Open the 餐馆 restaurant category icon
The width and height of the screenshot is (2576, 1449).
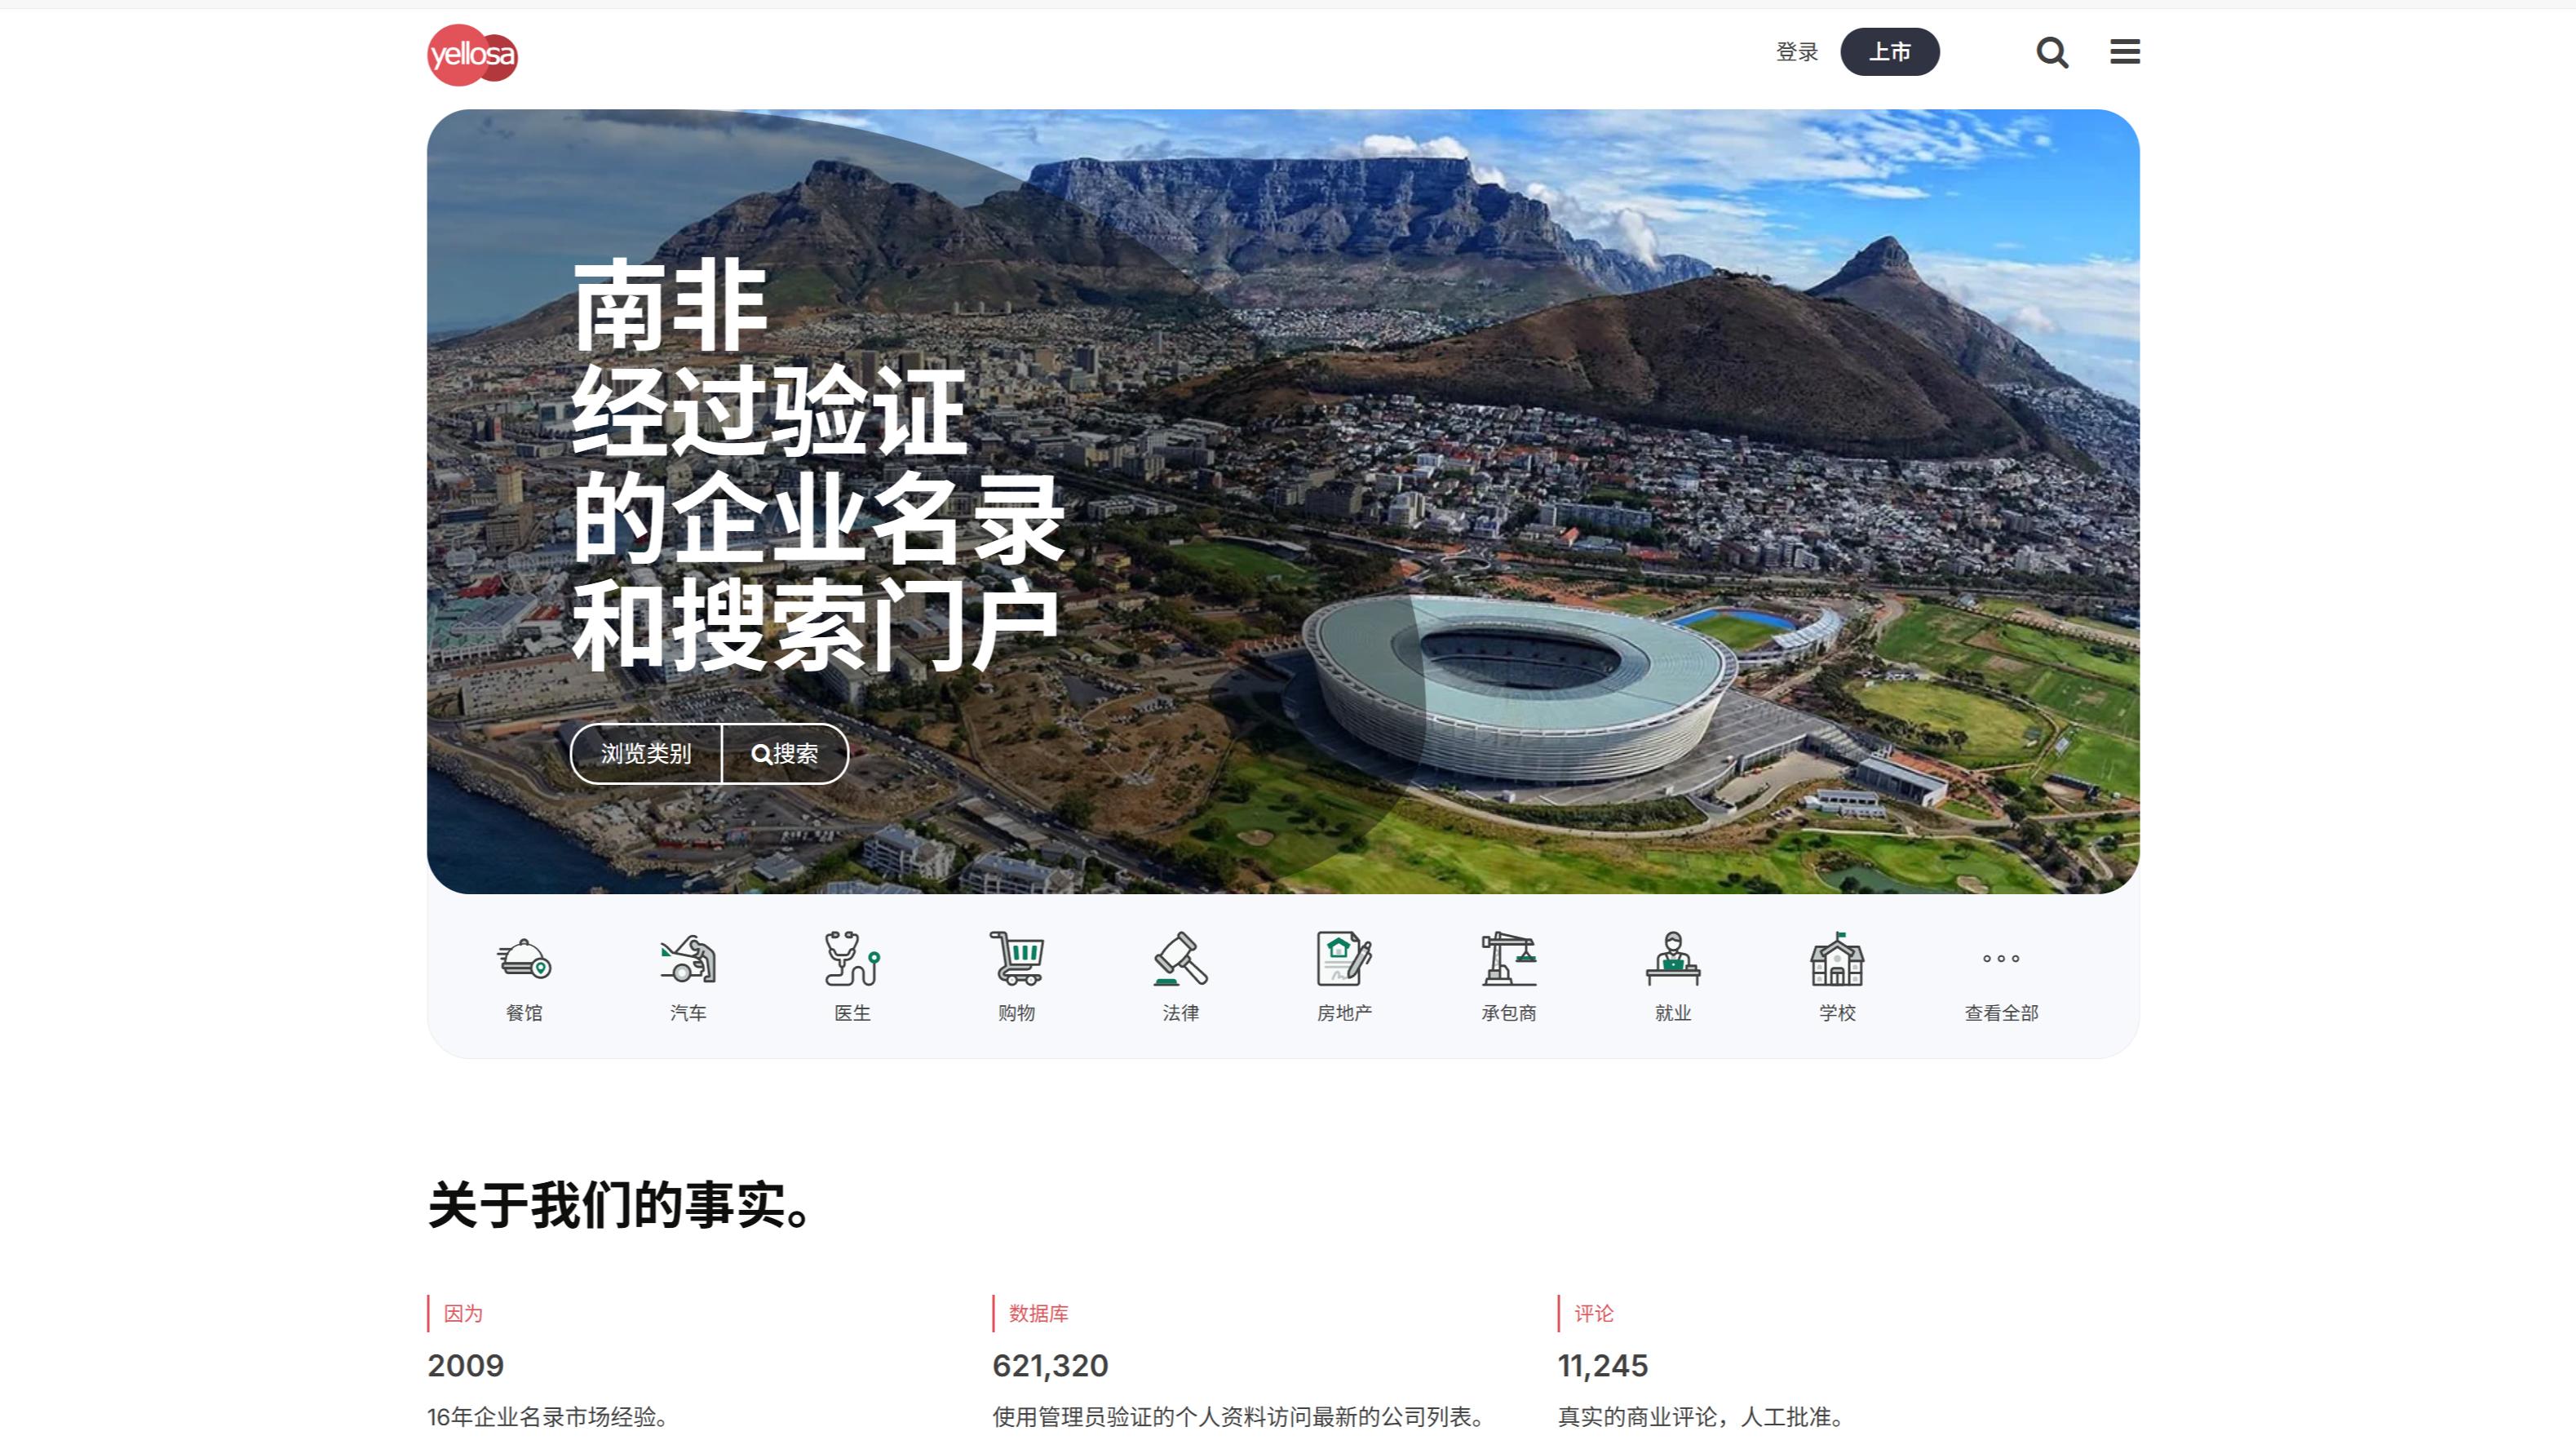pos(524,959)
